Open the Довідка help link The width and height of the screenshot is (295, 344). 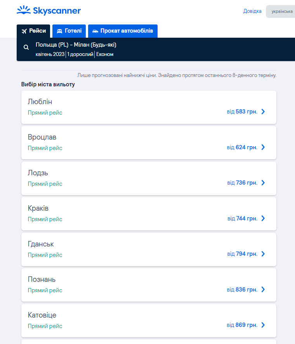(252, 11)
